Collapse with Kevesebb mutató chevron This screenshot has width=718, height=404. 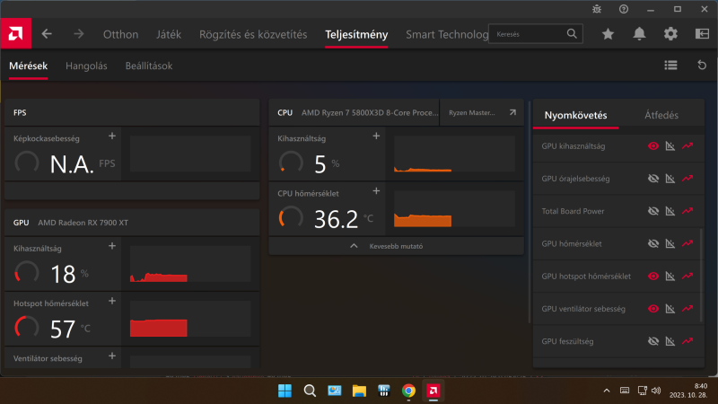click(x=354, y=246)
